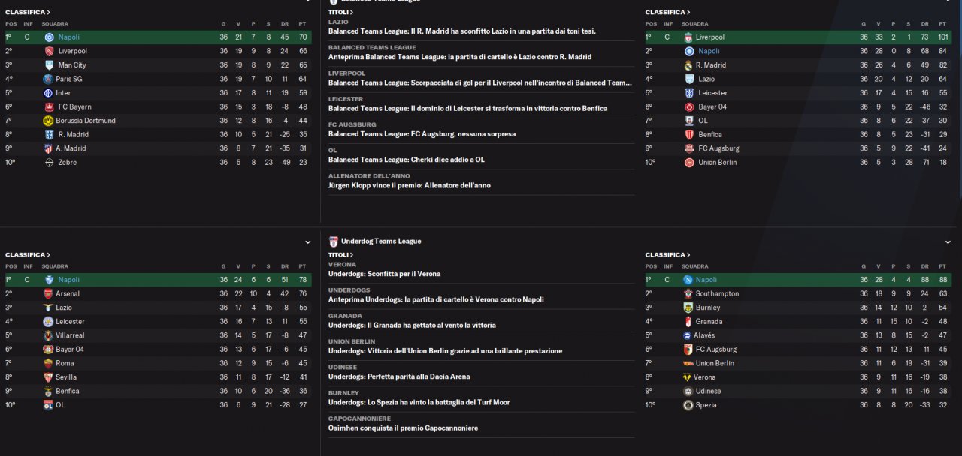The width and height of the screenshot is (962, 456).
Task: Click the Man City club badge
Action: click(49, 65)
